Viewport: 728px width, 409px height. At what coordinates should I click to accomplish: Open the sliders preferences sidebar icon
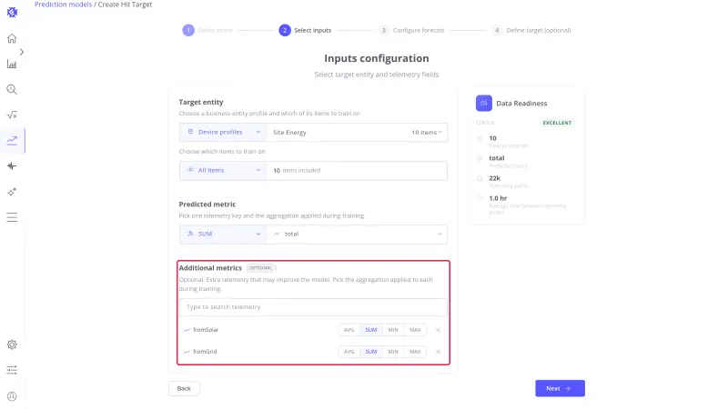coord(12,370)
